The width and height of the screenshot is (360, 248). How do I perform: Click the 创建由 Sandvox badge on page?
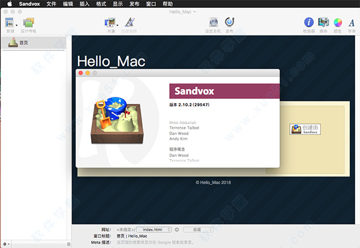tap(305, 129)
